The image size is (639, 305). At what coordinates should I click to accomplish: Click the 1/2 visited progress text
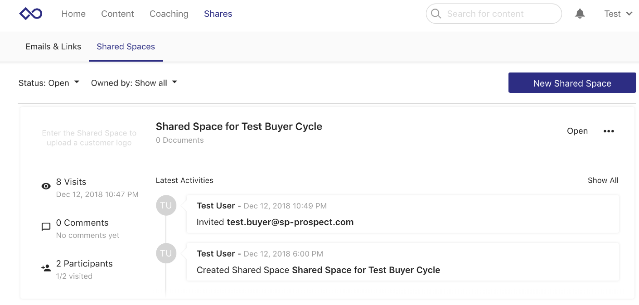[74, 276]
